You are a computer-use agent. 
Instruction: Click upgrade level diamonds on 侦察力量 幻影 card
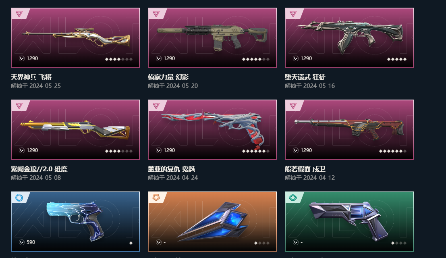256,59
